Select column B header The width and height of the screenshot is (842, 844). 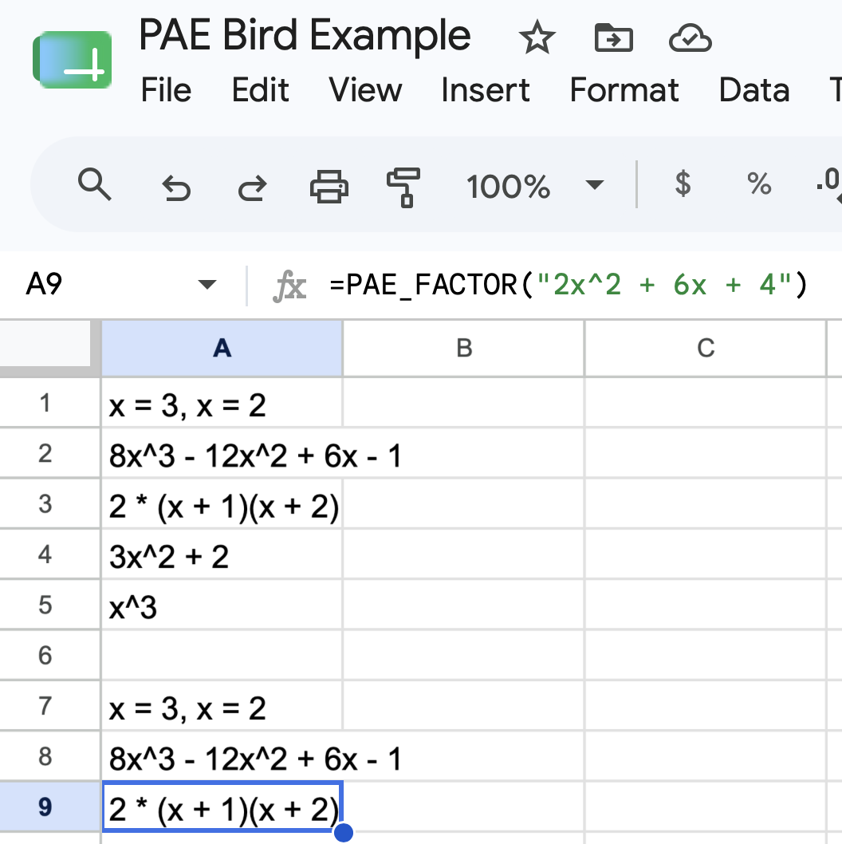tap(464, 349)
